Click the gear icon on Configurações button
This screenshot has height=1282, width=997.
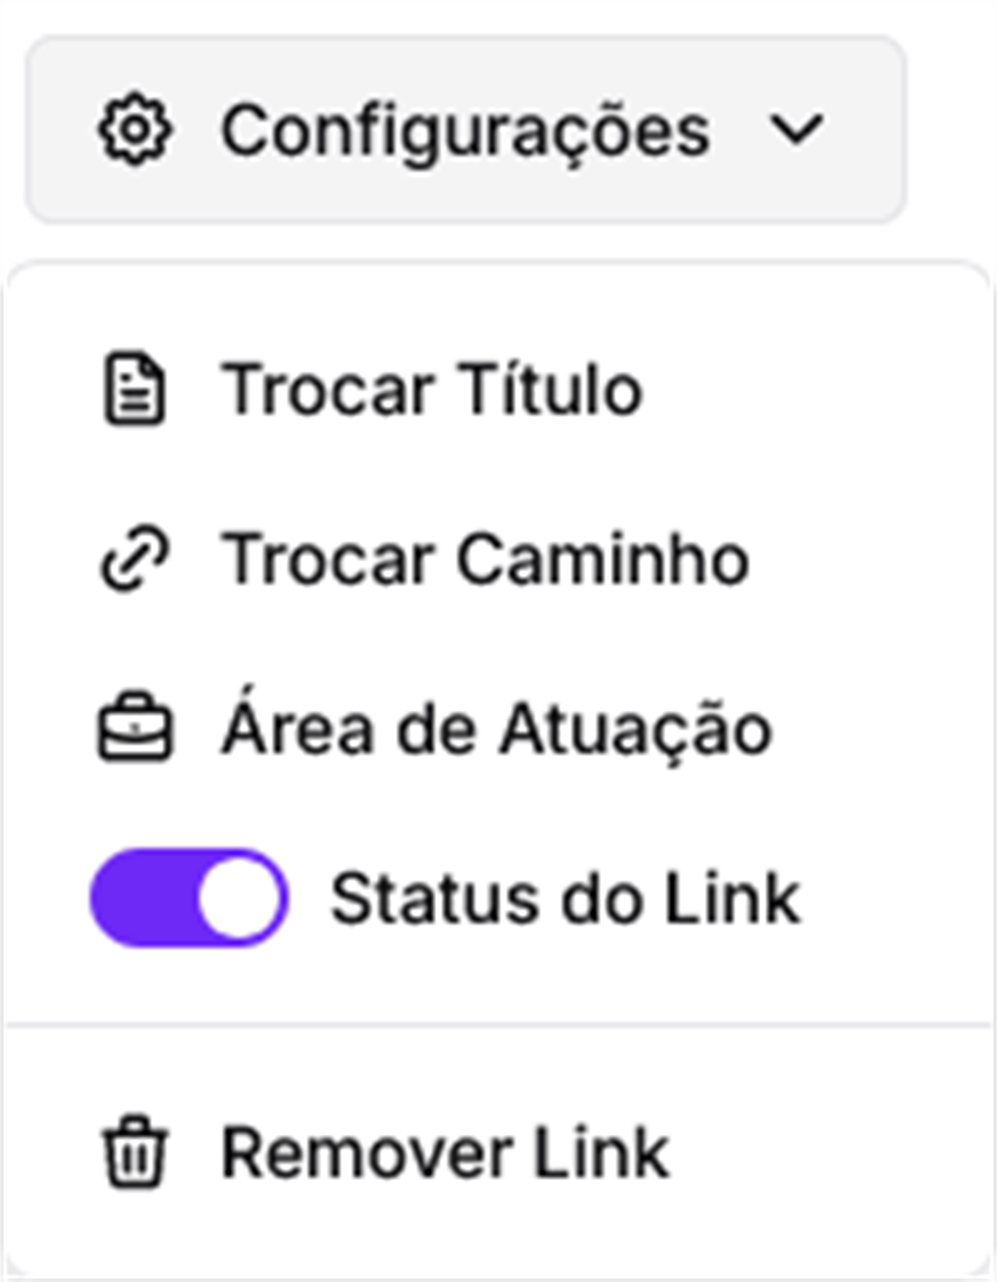point(135,129)
